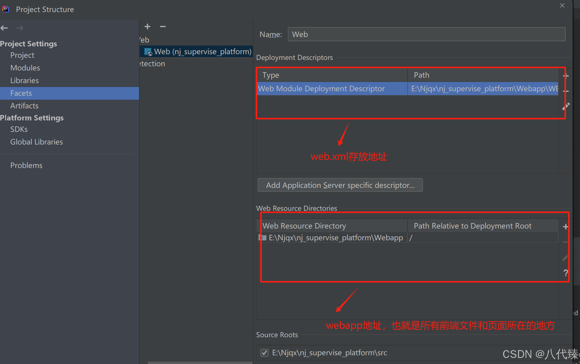580x364 pixels.
Task: Click the forward navigation arrow
Action: pos(20,28)
